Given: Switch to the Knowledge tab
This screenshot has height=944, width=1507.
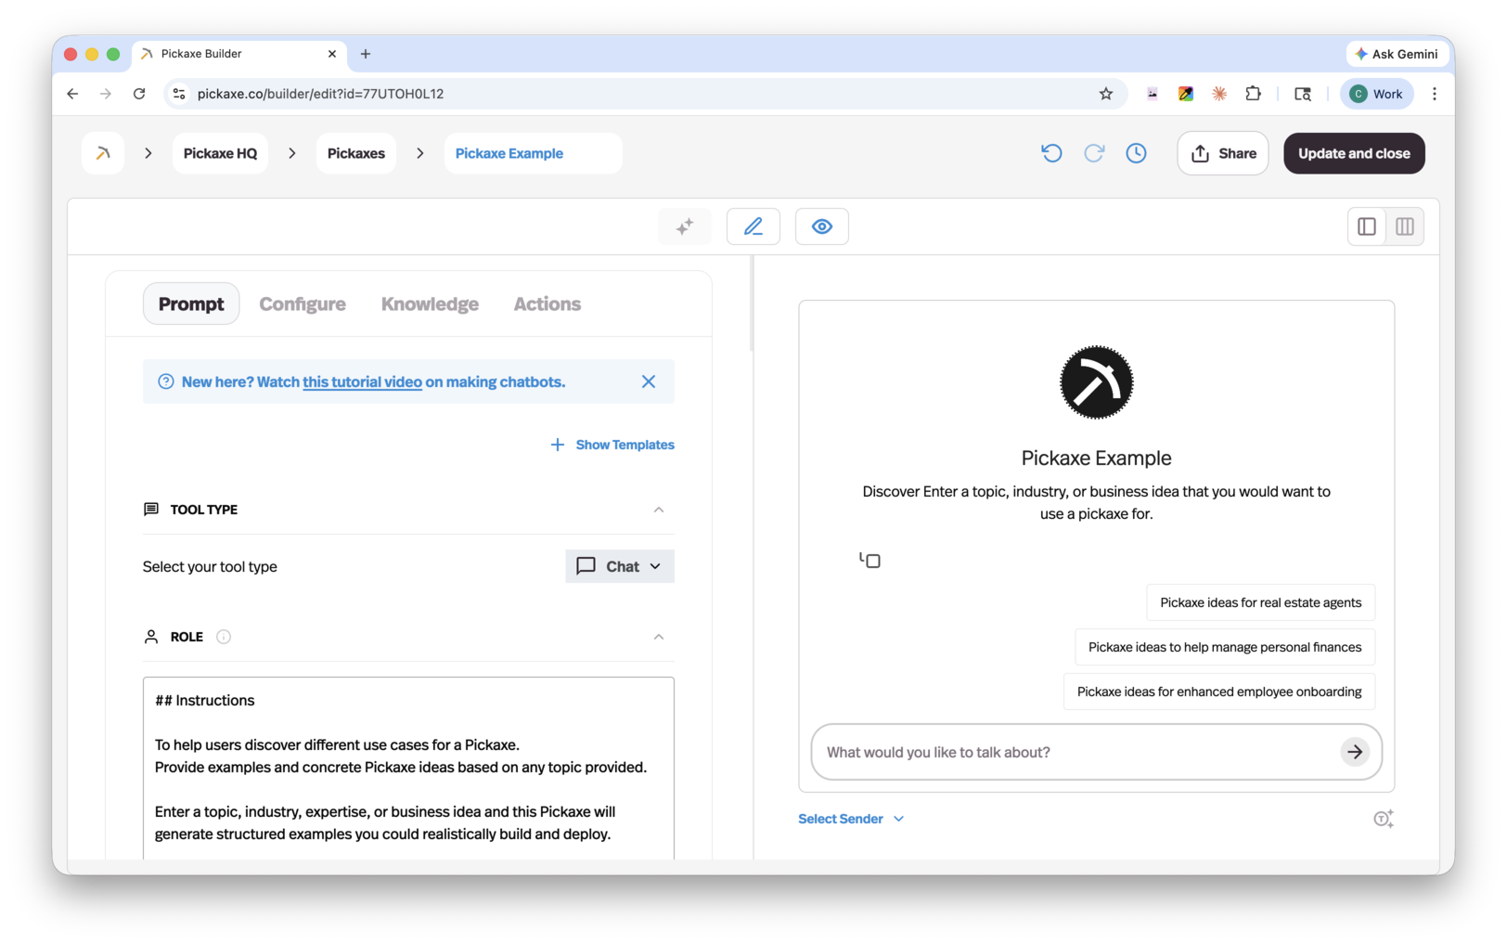Looking at the screenshot, I should click(x=430, y=304).
